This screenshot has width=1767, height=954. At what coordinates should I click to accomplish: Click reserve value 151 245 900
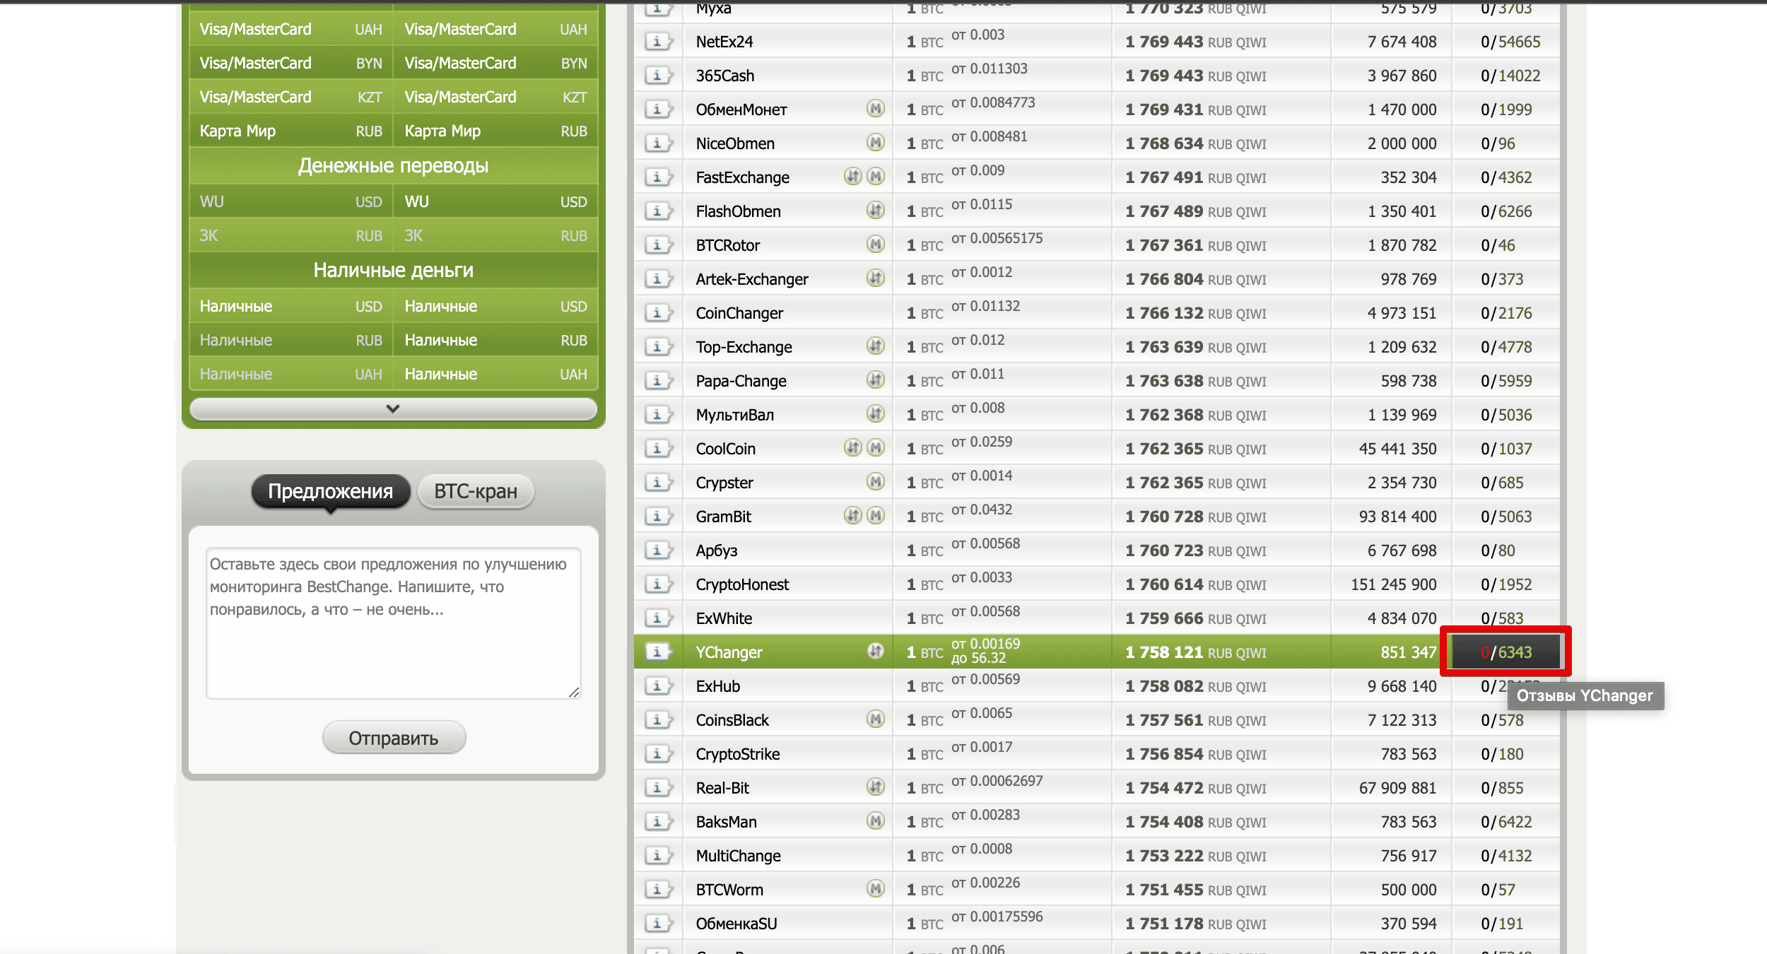coord(1394,584)
